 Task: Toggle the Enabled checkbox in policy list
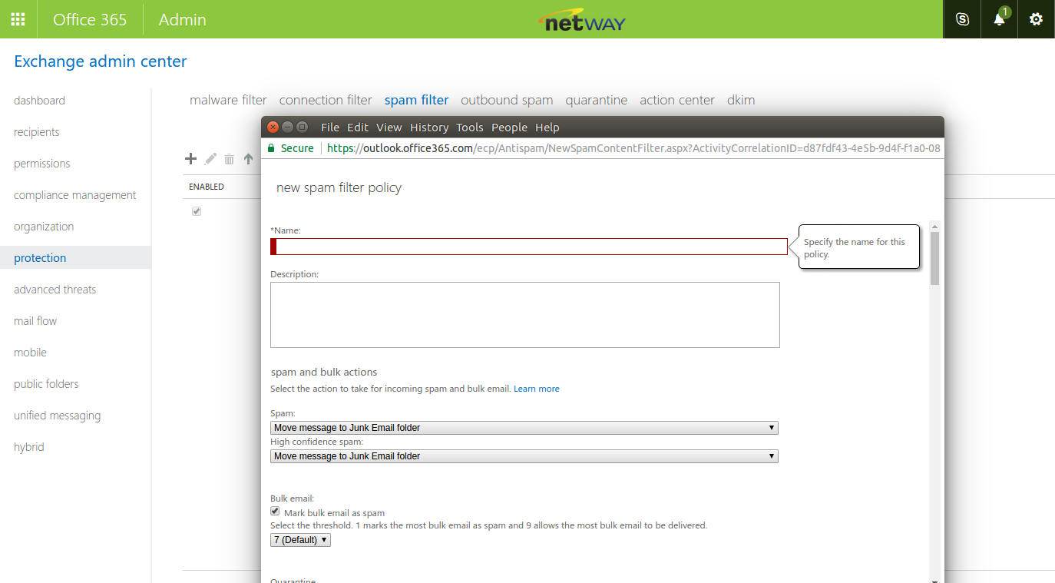point(197,211)
